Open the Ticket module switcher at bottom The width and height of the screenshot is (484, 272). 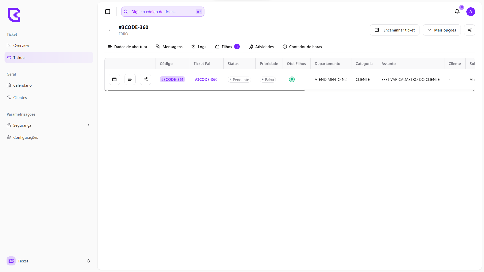click(x=48, y=261)
